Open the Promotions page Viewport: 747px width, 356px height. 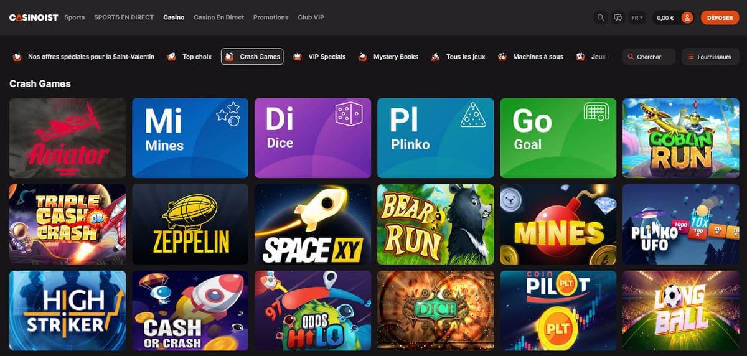[x=271, y=17]
